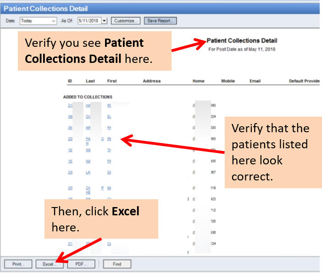Click the Email column header

255,81
